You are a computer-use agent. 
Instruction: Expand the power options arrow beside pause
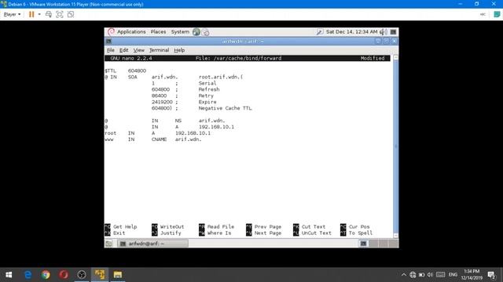[39, 14]
